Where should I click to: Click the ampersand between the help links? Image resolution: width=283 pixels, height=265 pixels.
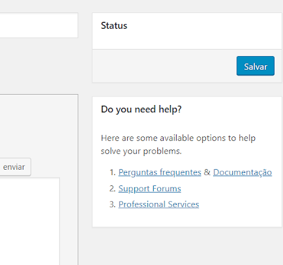[207, 172]
